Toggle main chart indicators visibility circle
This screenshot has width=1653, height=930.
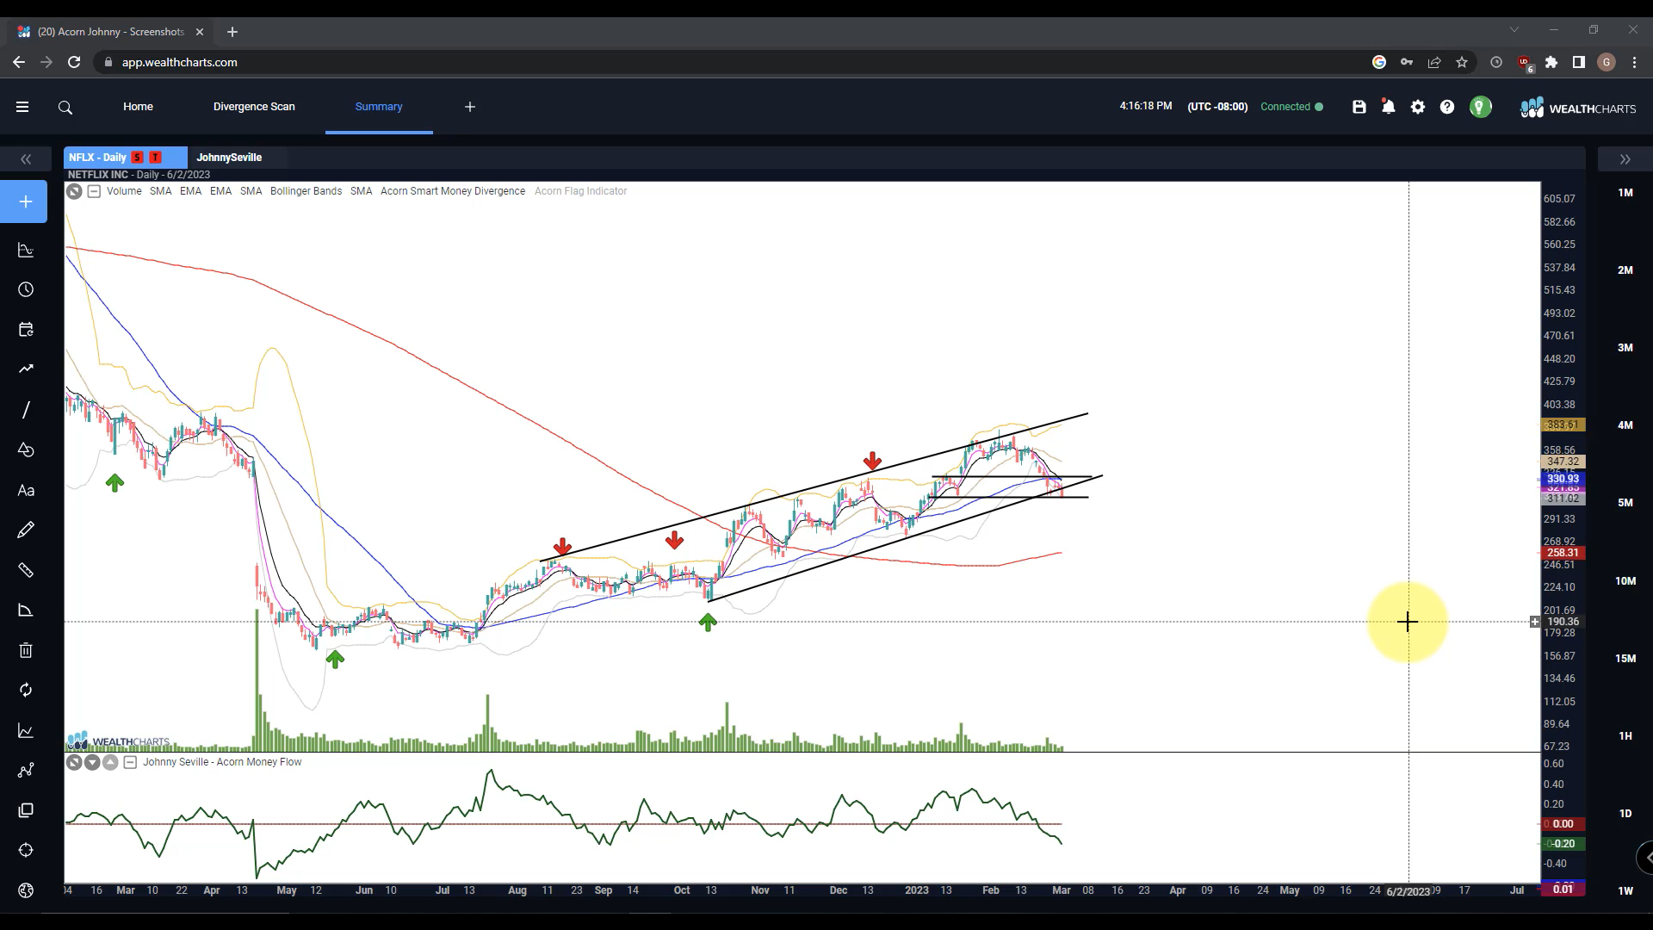(74, 191)
